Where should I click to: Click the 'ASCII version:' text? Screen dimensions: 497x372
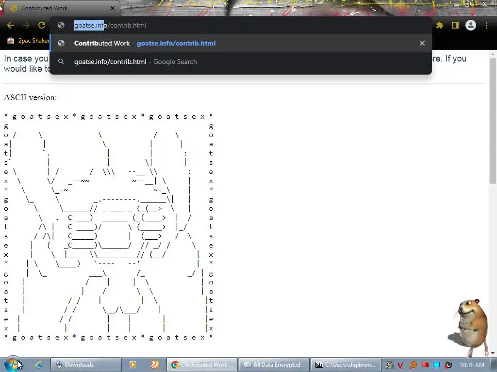31,97
